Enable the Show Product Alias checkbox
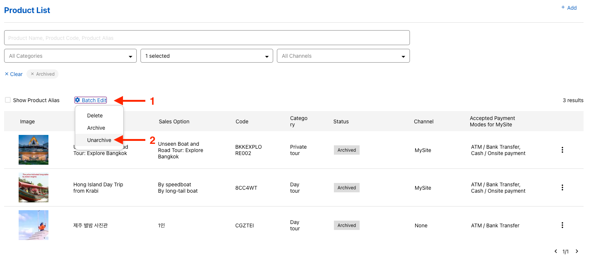 pyautogui.click(x=8, y=100)
